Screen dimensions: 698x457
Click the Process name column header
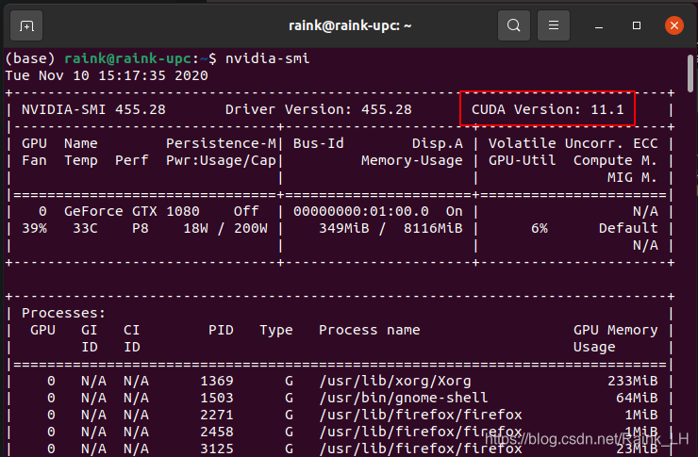[370, 330]
